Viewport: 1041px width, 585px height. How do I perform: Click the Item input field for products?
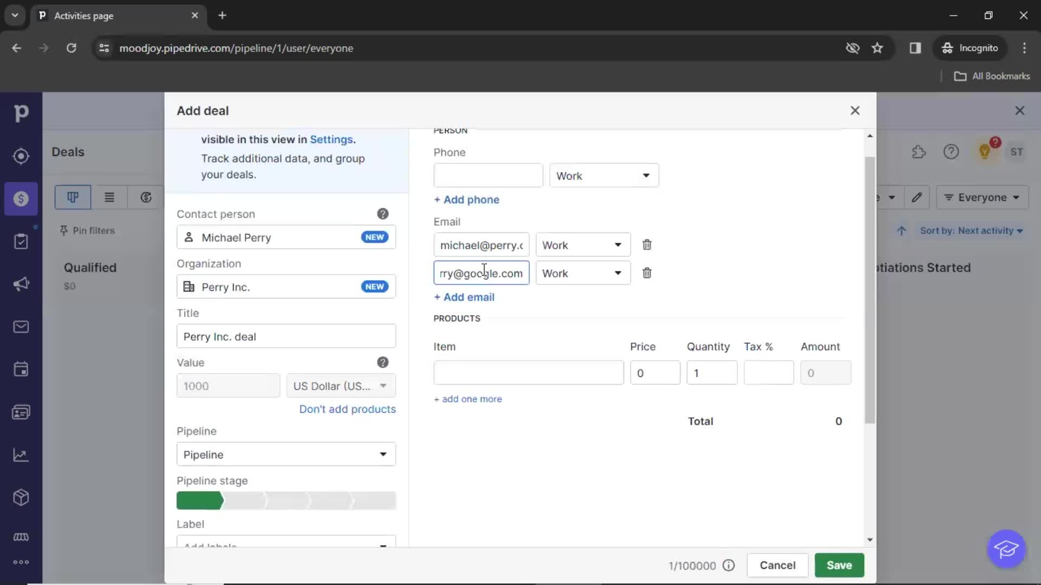tap(529, 372)
